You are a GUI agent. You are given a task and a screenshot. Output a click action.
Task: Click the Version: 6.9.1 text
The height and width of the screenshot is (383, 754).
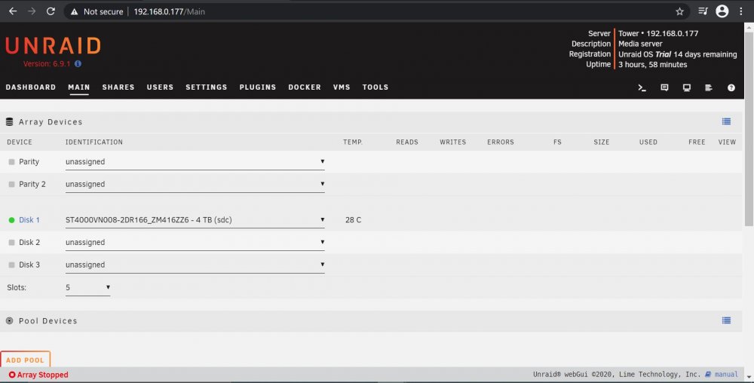47,63
